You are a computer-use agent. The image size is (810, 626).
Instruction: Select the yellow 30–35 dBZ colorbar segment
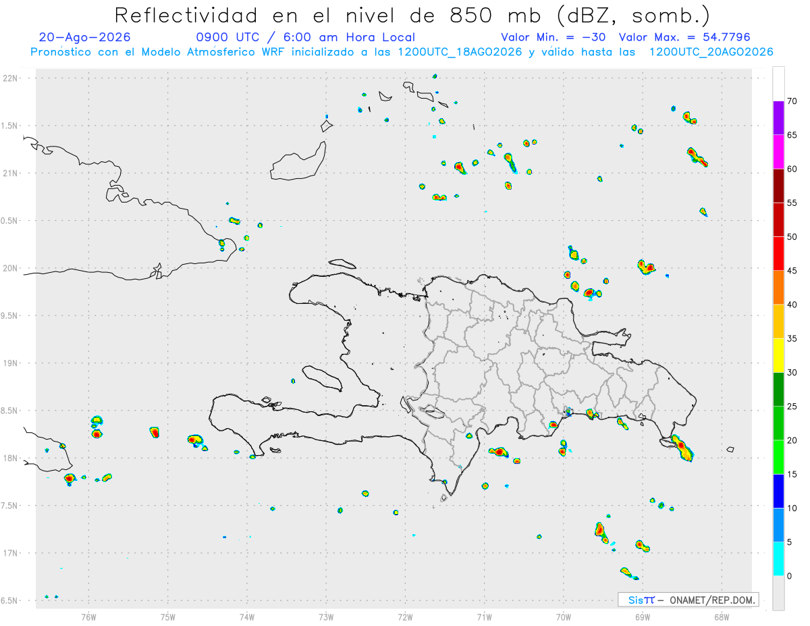click(x=778, y=355)
